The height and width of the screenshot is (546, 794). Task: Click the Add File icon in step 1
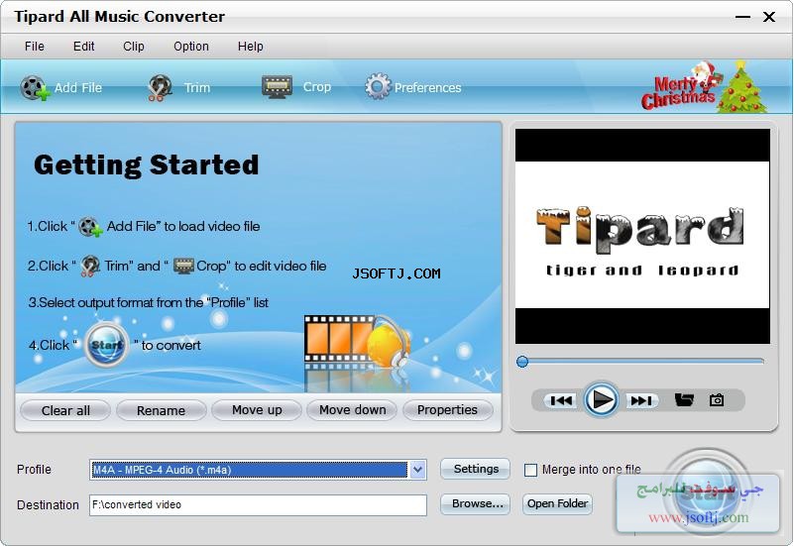[91, 227]
